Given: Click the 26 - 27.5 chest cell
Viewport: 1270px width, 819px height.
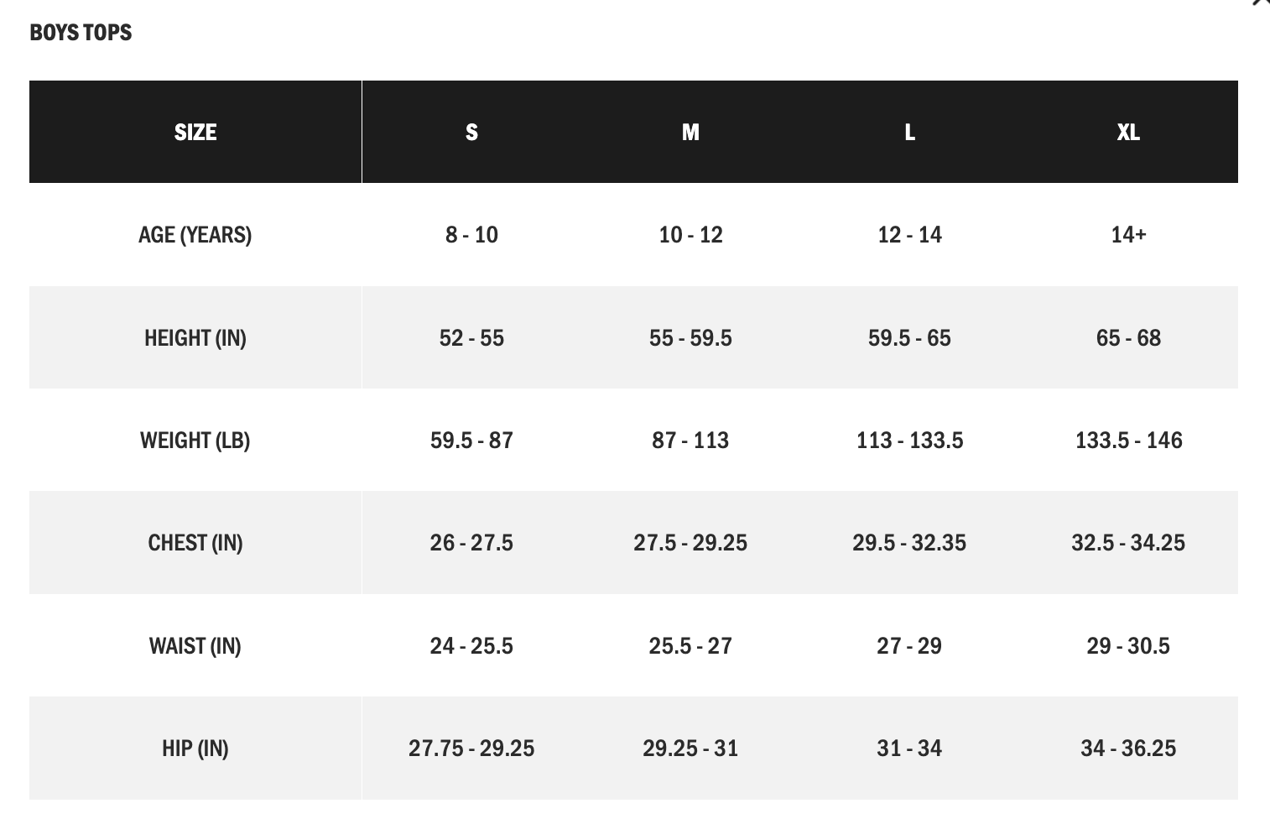Looking at the screenshot, I should click(471, 542).
